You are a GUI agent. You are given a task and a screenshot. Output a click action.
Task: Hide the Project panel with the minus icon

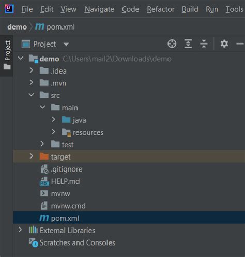click(x=240, y=44)
